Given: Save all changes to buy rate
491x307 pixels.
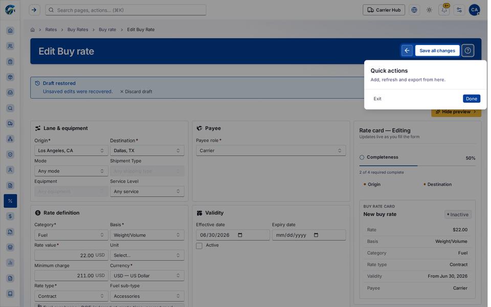Looking at the screenshot, I should [437, 51].
